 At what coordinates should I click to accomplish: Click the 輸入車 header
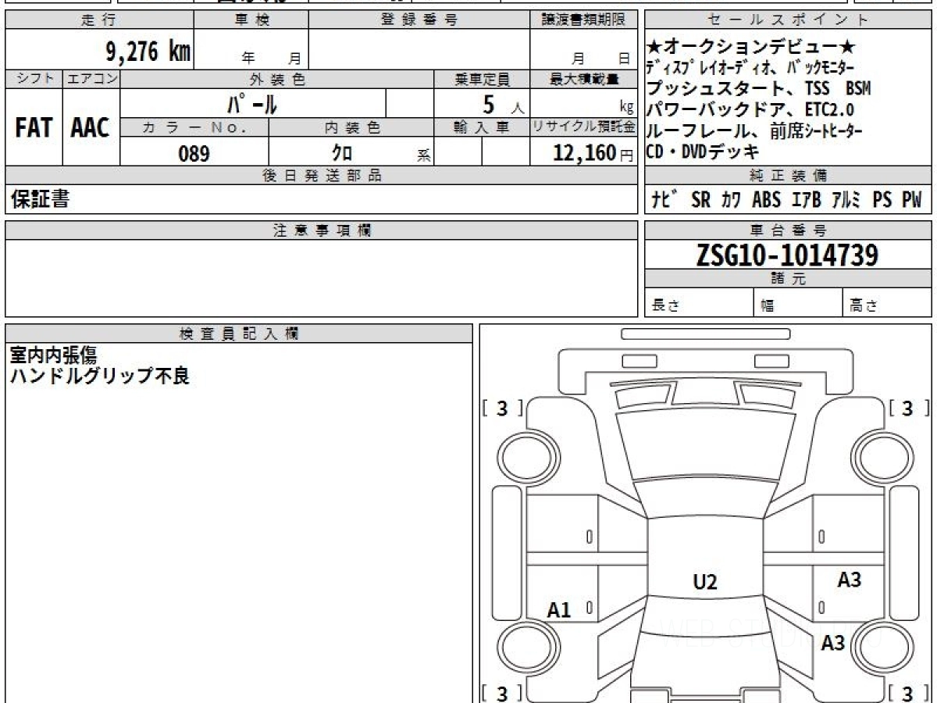tap(482, 127)
